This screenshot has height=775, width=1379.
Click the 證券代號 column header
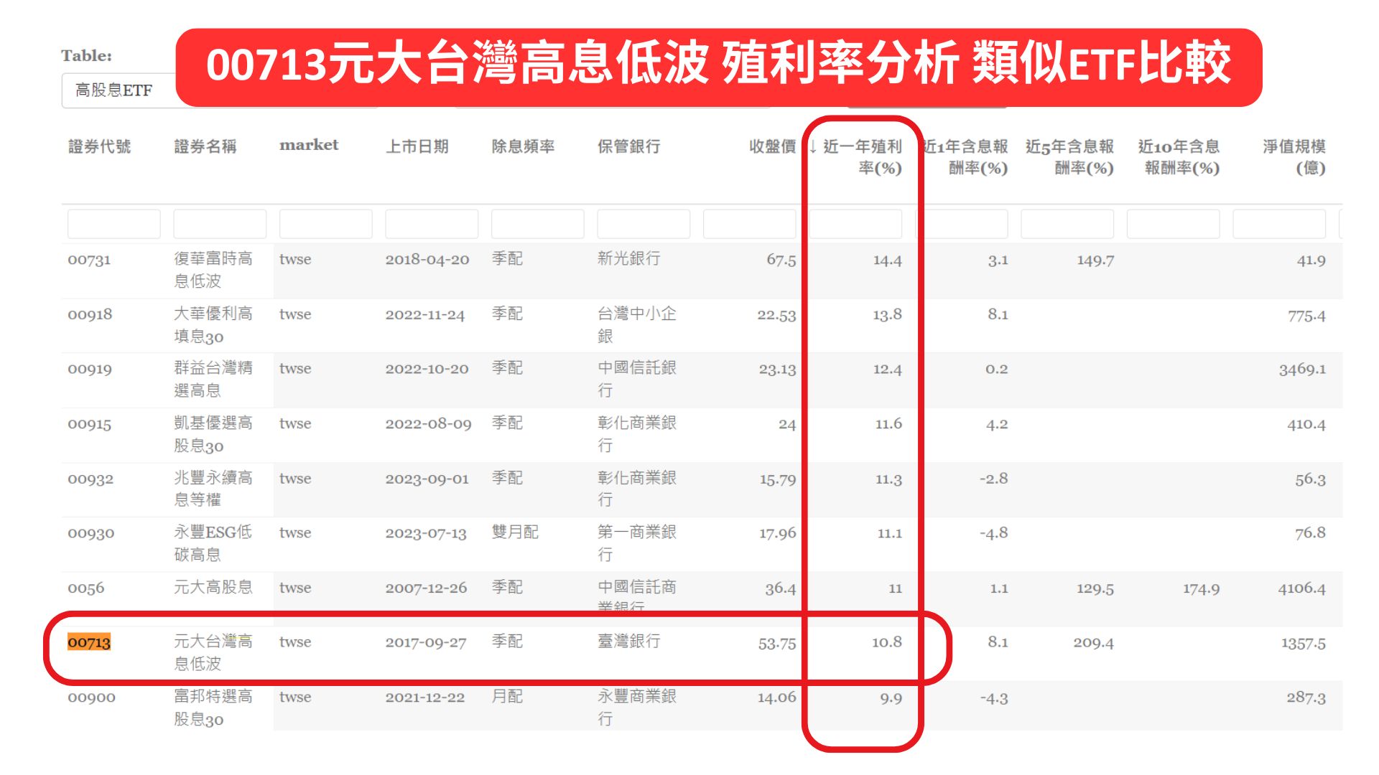(99, 146)
